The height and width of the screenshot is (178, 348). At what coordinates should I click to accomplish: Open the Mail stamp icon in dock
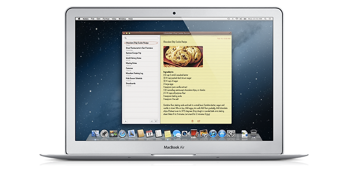point(131,134)
